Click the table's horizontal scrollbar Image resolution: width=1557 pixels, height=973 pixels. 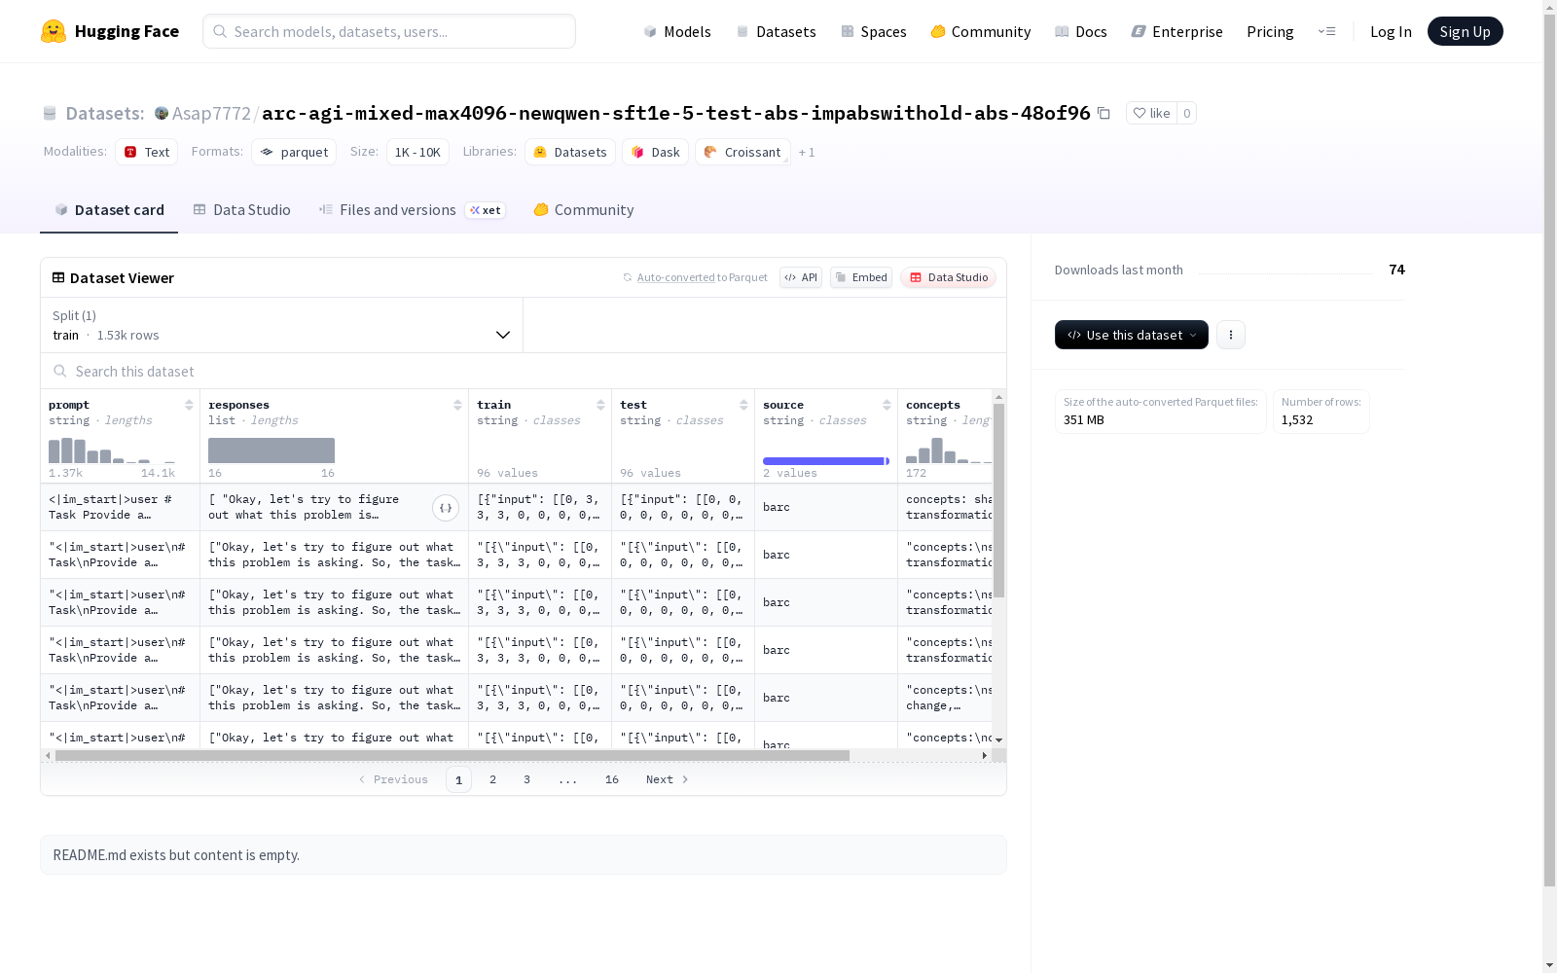point(453,755)
